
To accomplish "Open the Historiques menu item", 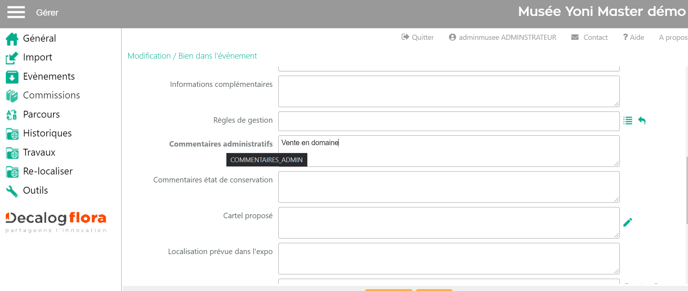I will tap(47, 133).
